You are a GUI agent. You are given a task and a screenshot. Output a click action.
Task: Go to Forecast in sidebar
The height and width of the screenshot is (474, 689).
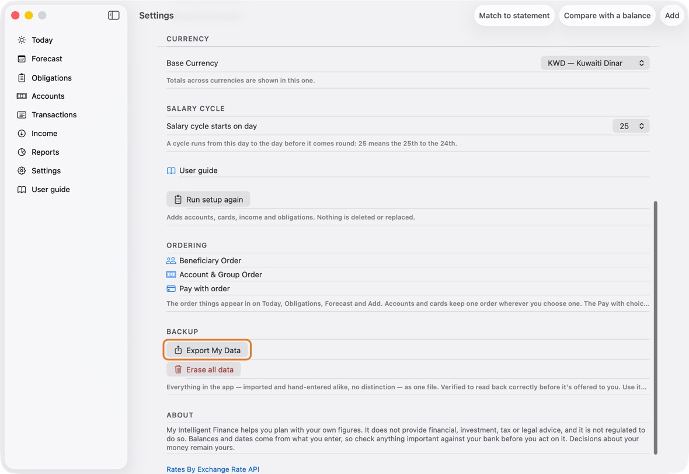(47, 59)
